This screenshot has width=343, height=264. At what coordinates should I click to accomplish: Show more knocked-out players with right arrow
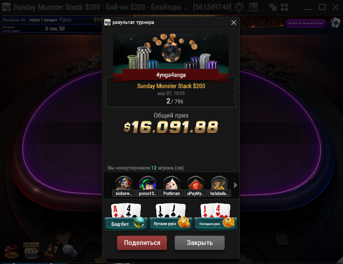(x=236, y=185)
